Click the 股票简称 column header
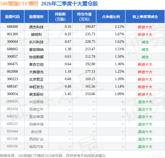This screenshot has height=158, width=165. (36, 16)
